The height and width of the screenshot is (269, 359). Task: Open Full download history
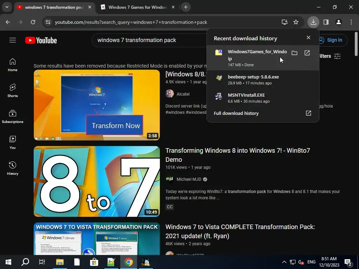[x=263, y=113]
